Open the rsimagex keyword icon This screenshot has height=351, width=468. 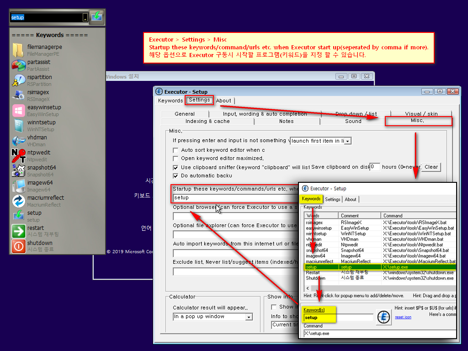(18, 95)
